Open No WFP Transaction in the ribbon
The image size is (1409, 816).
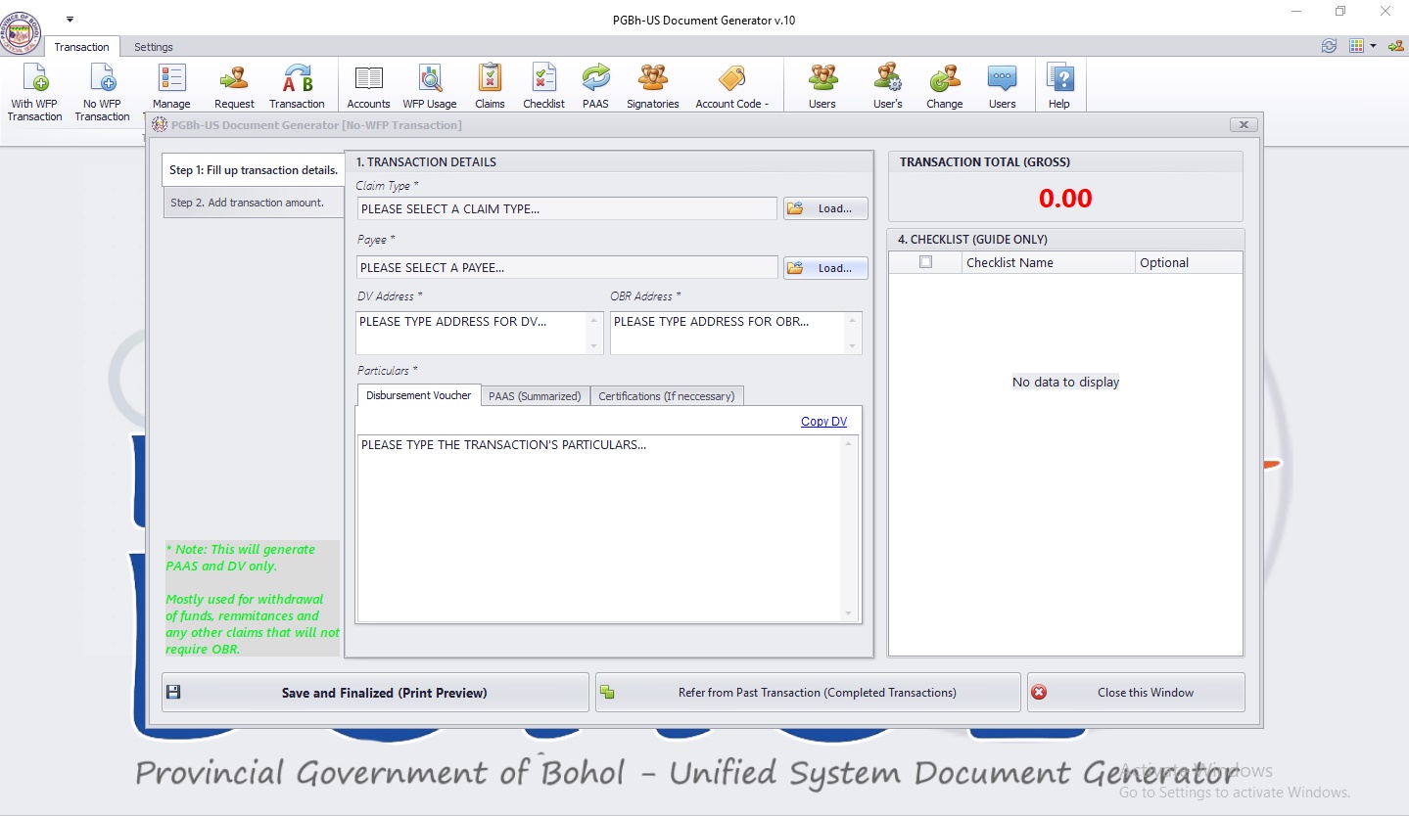102,92
